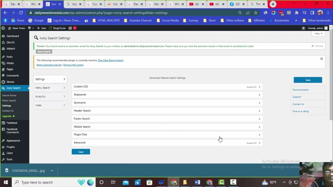The image size is (333, 187).
Task: Click the WordPress logo in the admin bar
Action: click(x=3, y=28)
